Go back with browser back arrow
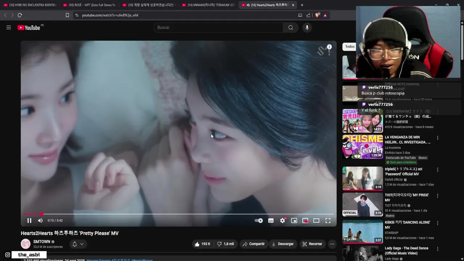464x261 pixels. point(5,15)
